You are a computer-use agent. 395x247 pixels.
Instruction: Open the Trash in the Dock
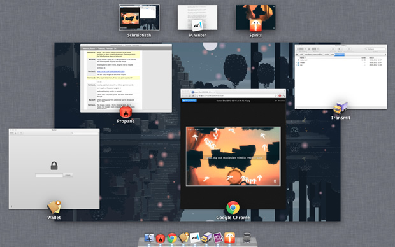click(247, 237)
